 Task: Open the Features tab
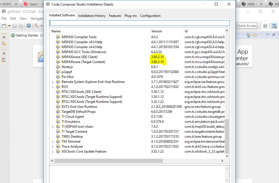(x=115, y=16)
